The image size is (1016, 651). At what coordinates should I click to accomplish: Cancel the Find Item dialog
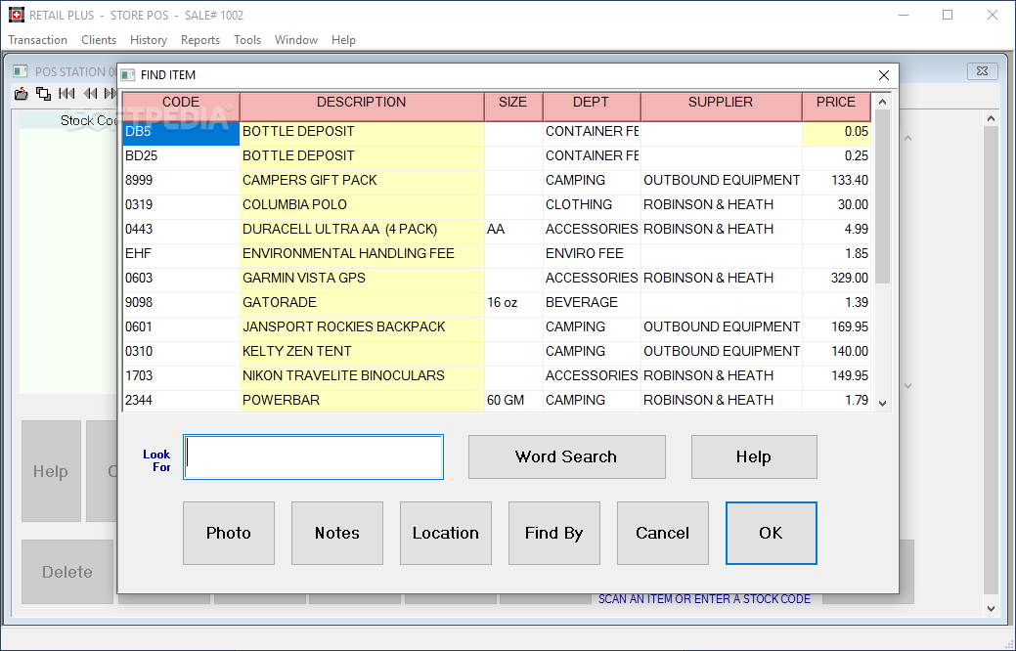(x=663, y=533)
